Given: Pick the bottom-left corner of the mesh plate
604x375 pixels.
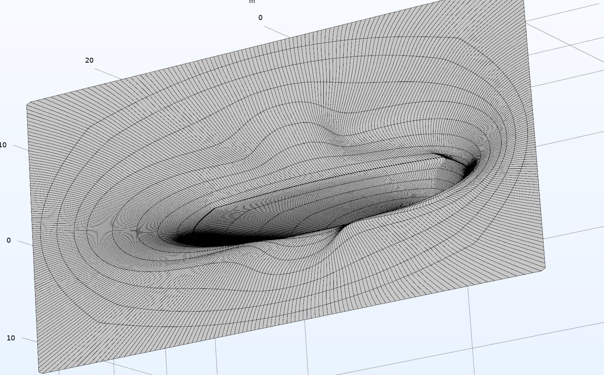Looking at the screenshot, I should pos(40,372).
